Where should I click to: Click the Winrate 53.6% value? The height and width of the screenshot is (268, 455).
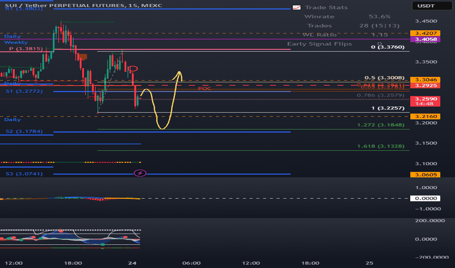tap(379, 17)
